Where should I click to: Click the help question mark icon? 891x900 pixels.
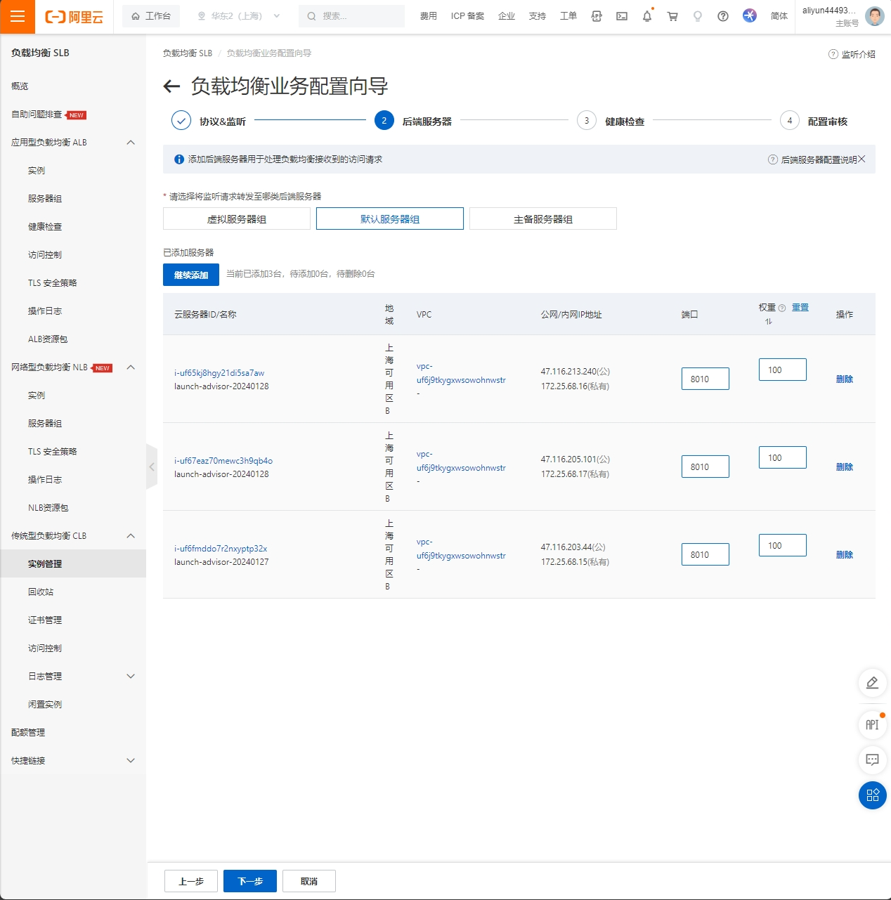click(x=722, y=16)
